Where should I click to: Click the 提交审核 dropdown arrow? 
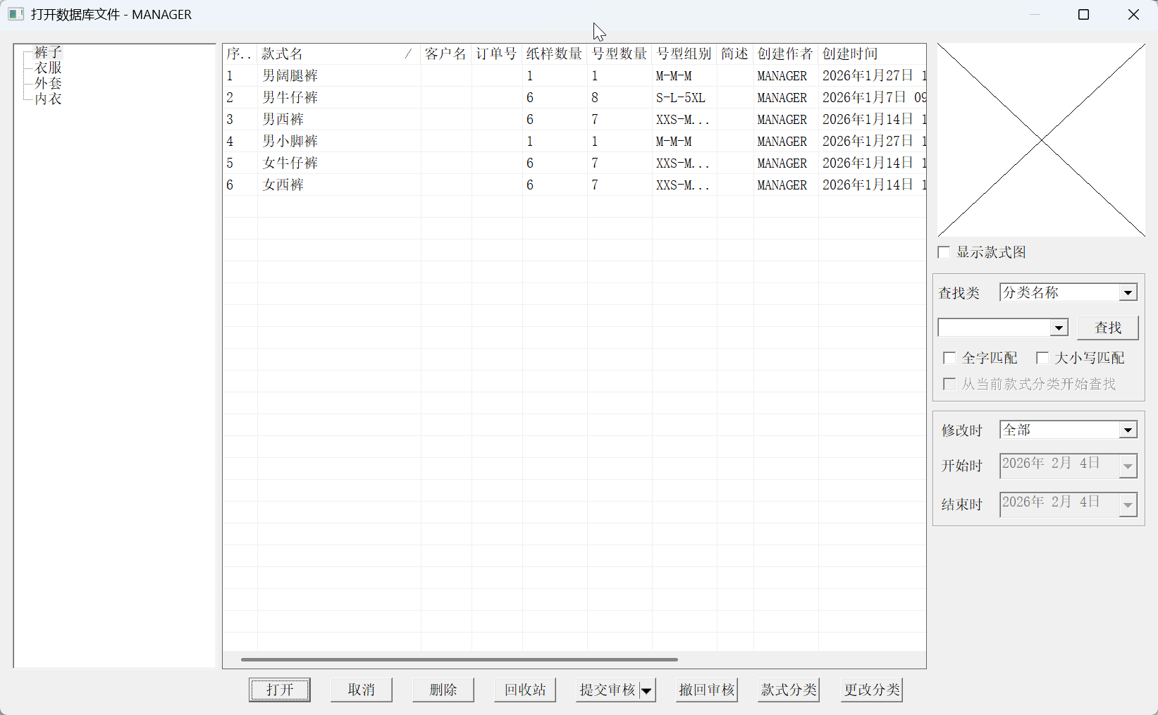click(646, 690)
